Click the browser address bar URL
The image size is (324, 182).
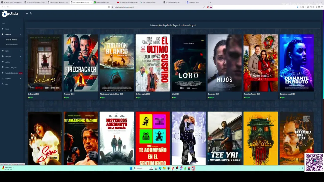pos(124,7)
